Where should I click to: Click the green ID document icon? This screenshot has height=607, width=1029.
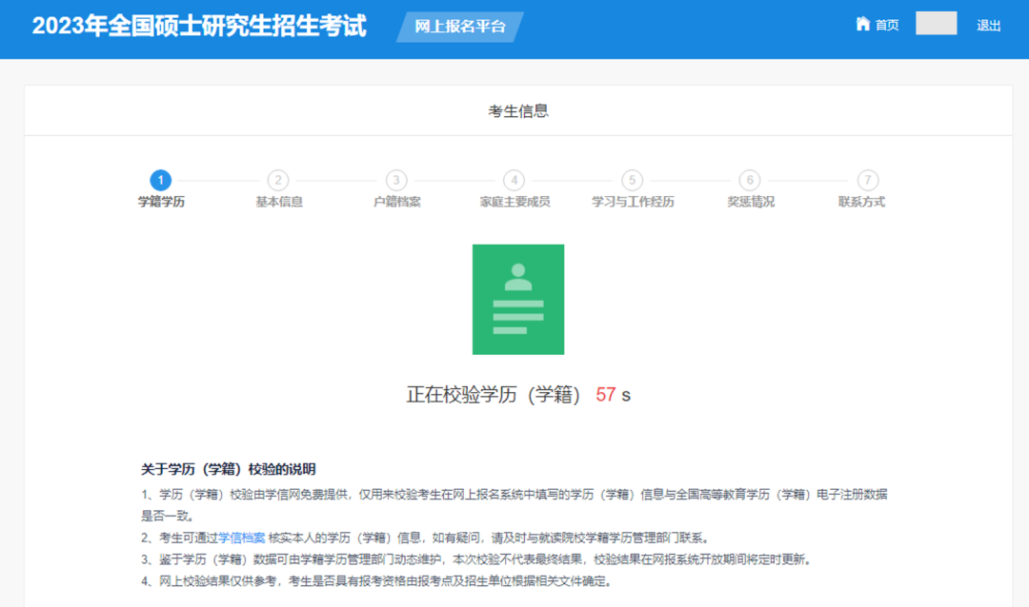coord(517,299)
